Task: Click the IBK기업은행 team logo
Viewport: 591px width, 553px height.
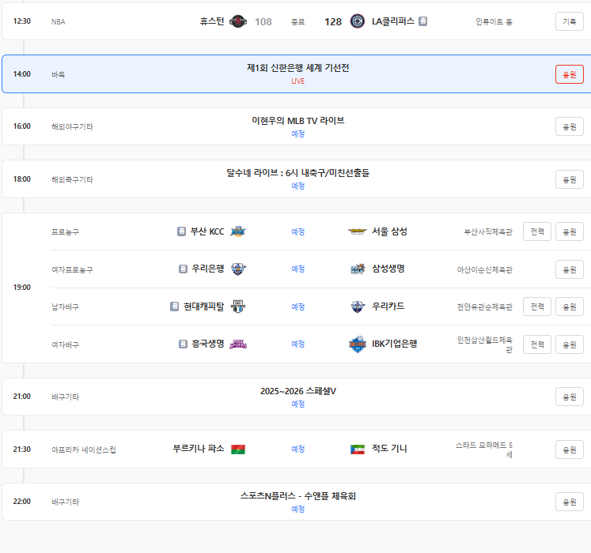Action: pos(358,344)
